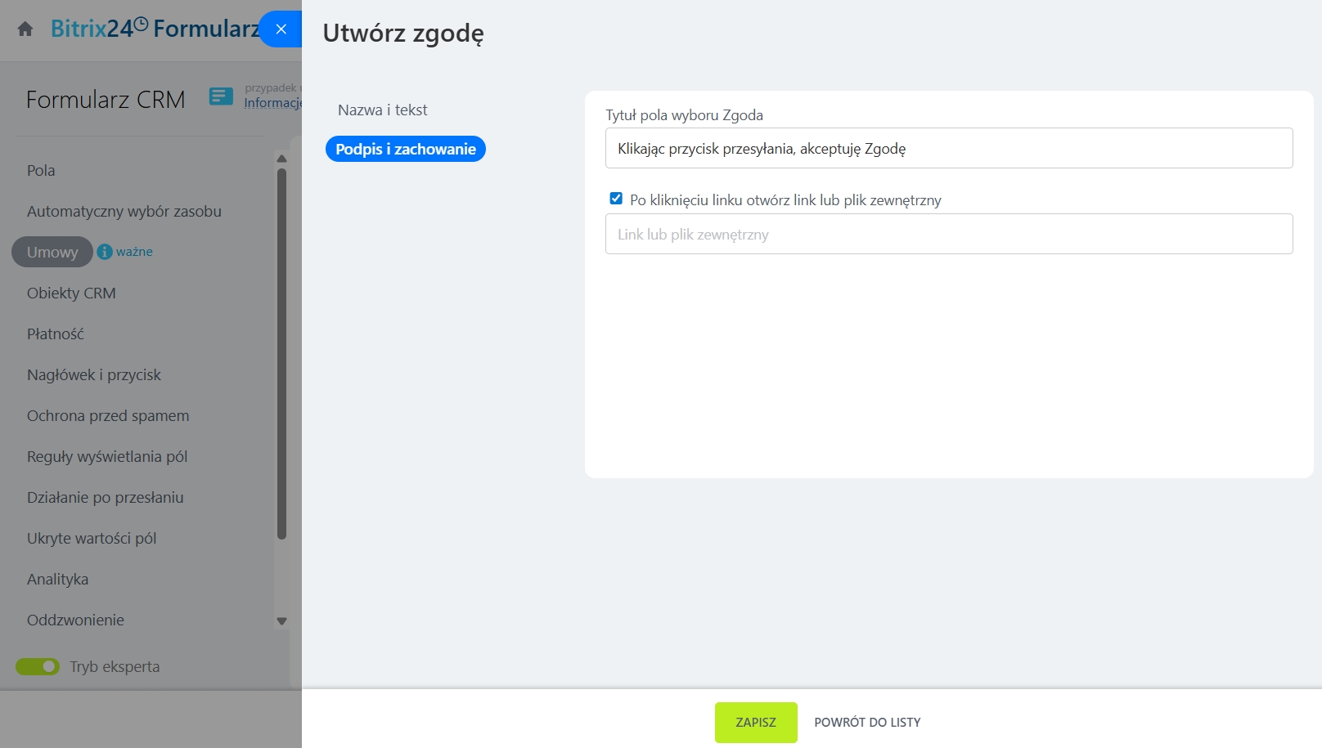Toggle the Tryb eksperta switch
This screenshot has height=748, width=1322.
(38, 667)
